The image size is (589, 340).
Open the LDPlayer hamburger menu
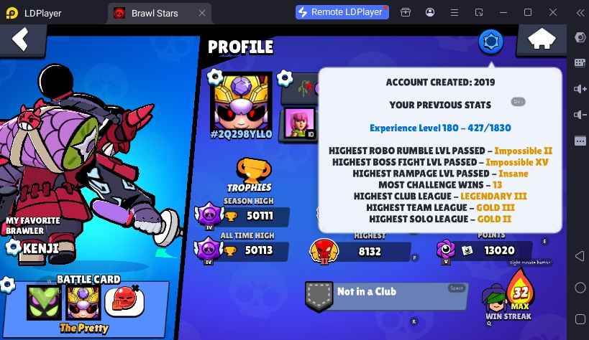[x=454, y=13]
